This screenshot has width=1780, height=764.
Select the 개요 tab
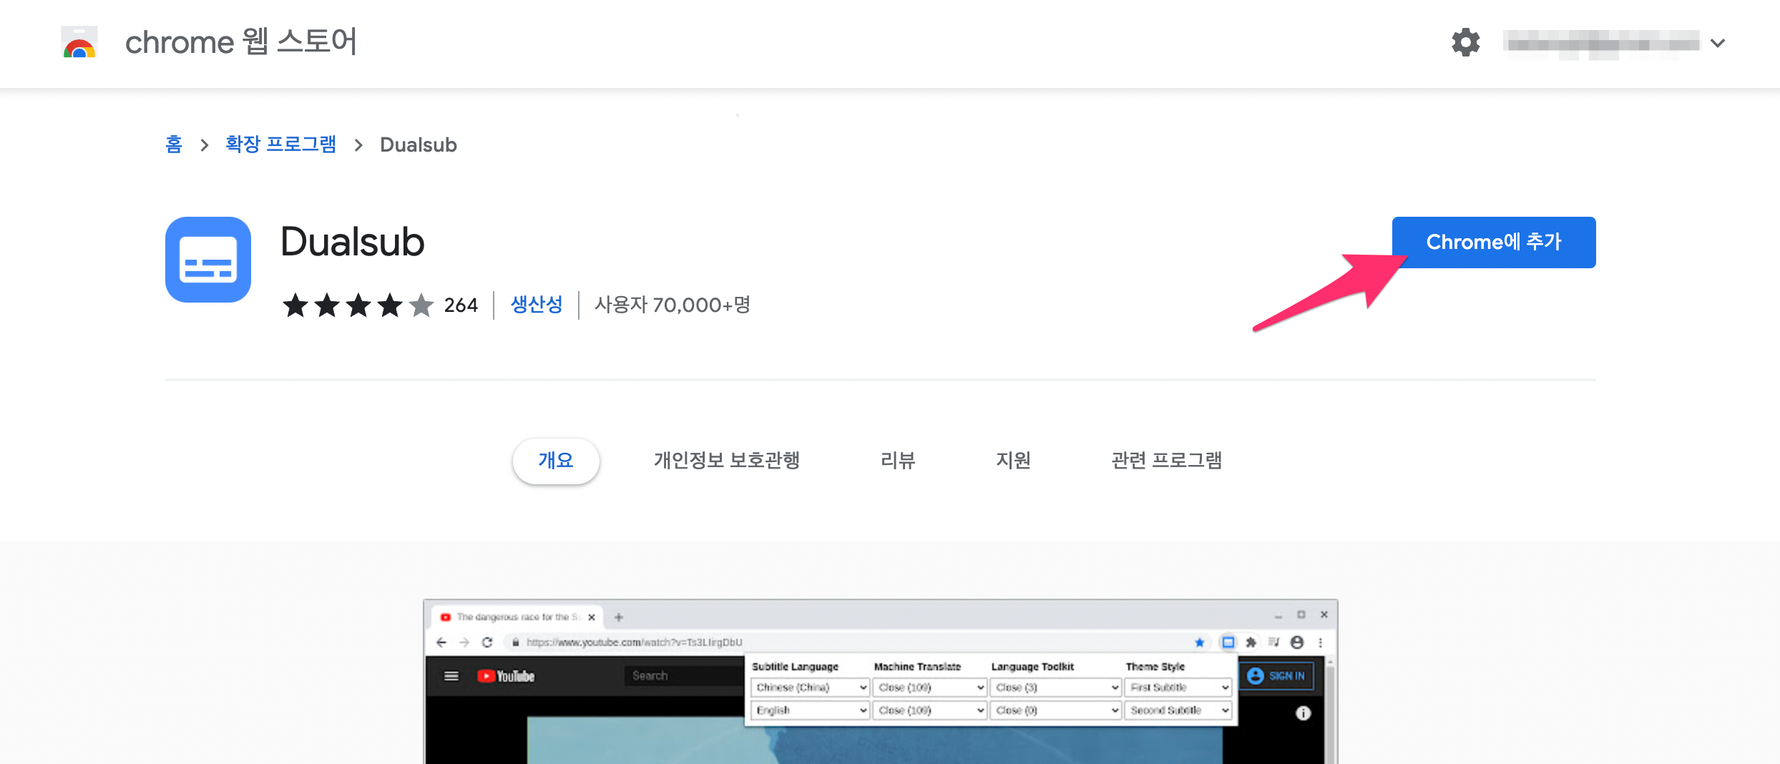point(556,461)
